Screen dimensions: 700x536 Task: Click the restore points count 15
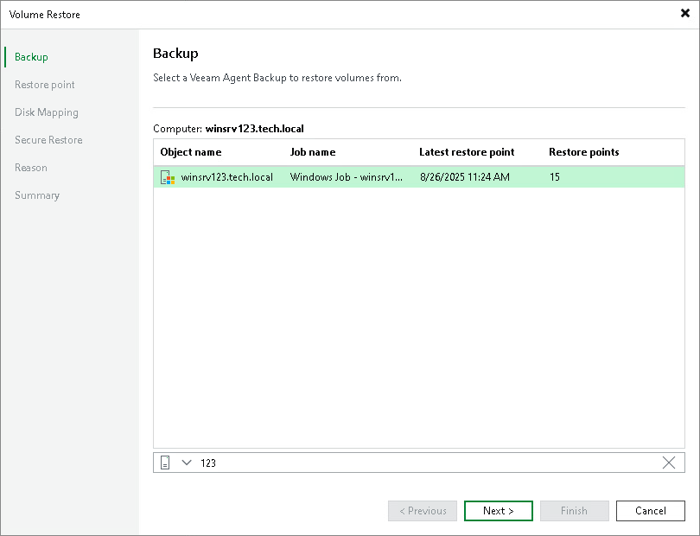pos(555,177)
